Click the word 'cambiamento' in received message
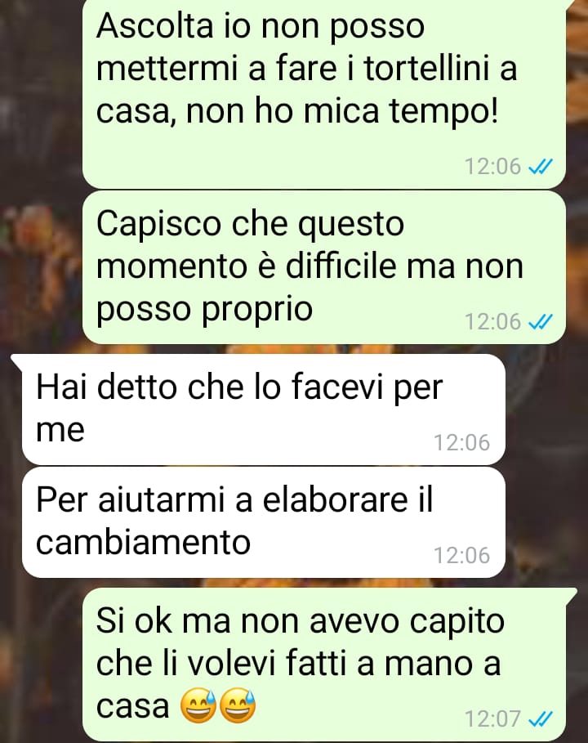 pos(143,542)
